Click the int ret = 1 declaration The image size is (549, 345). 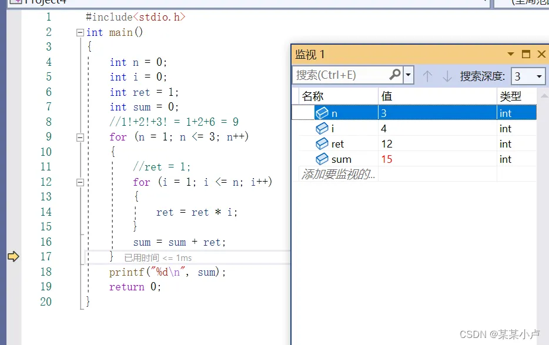(144, 92)
